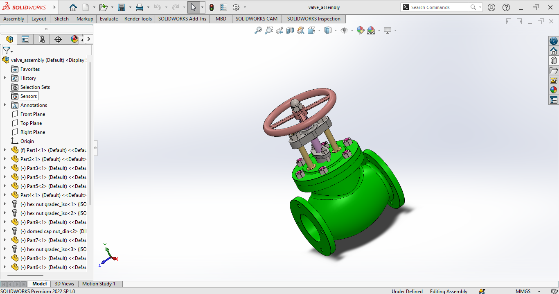Open File Explorer folder in task pane
Viewport: 559px width, 294px height.
coord(554,70)
